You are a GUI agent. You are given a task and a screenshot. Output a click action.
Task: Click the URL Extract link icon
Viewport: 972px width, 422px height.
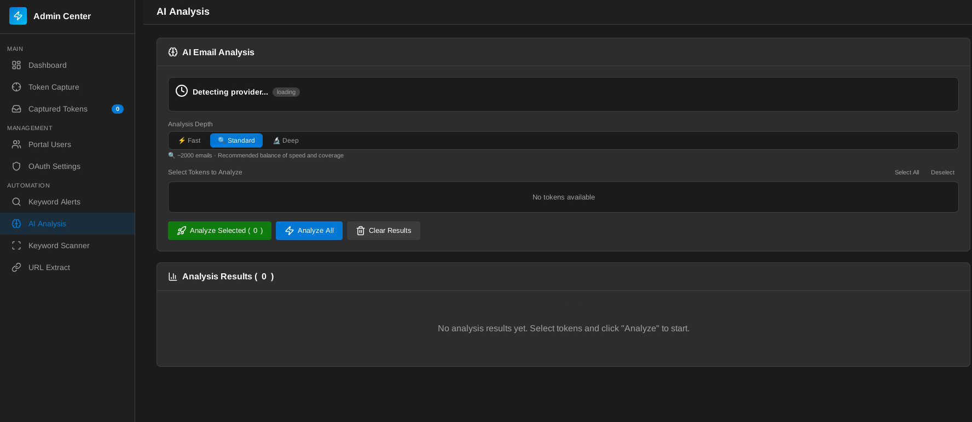click(x=16, y=267)
